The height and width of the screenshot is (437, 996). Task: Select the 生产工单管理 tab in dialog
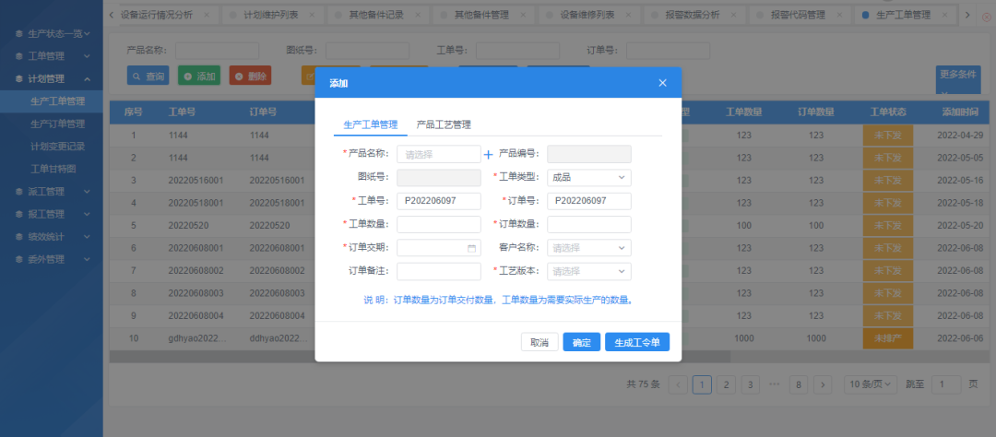[x=371, y=125]
